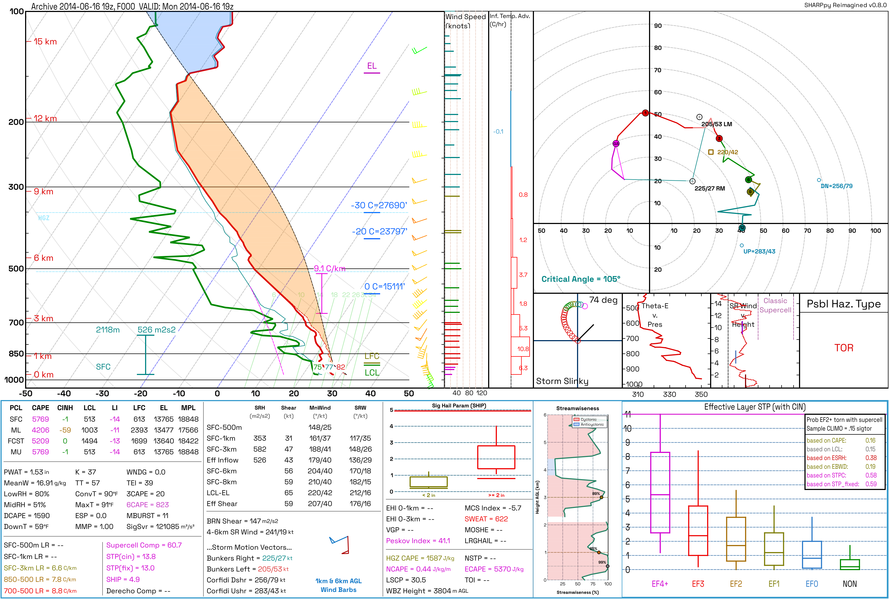Click the Cyclonic legend color swatch

[x=576, y=419]
